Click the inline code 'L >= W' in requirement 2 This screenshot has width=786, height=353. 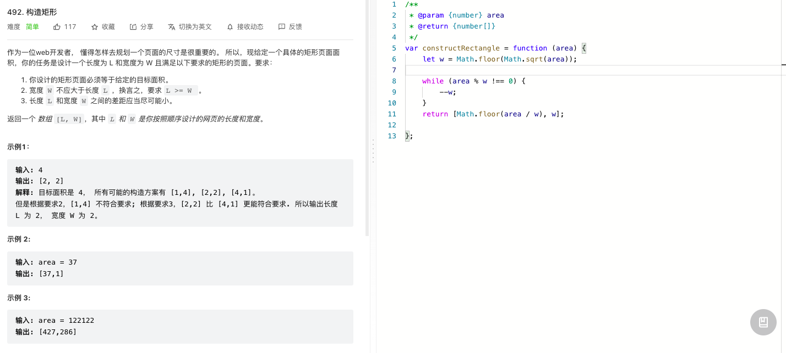coord(181,91)
